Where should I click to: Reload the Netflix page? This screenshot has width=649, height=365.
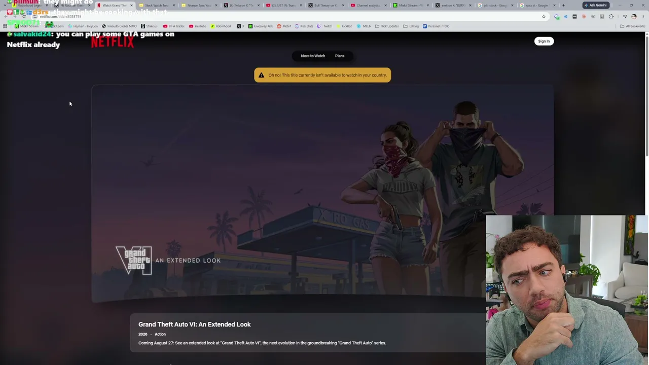pyautogui.click(x=24, y=16)
